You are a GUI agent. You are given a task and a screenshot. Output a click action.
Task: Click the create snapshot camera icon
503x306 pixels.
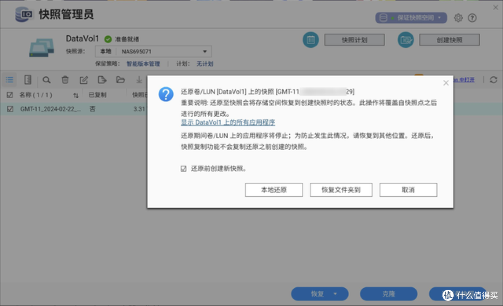tap(406, 40)
